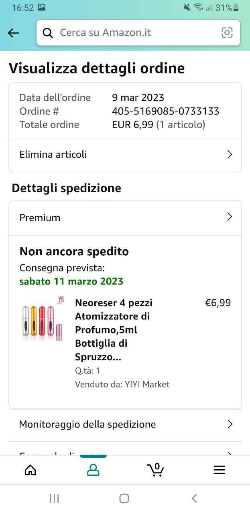250x513 pixels.
Task: Open Neoreser Atomizzatore di Profumo product title
Action: coord(114,330)
